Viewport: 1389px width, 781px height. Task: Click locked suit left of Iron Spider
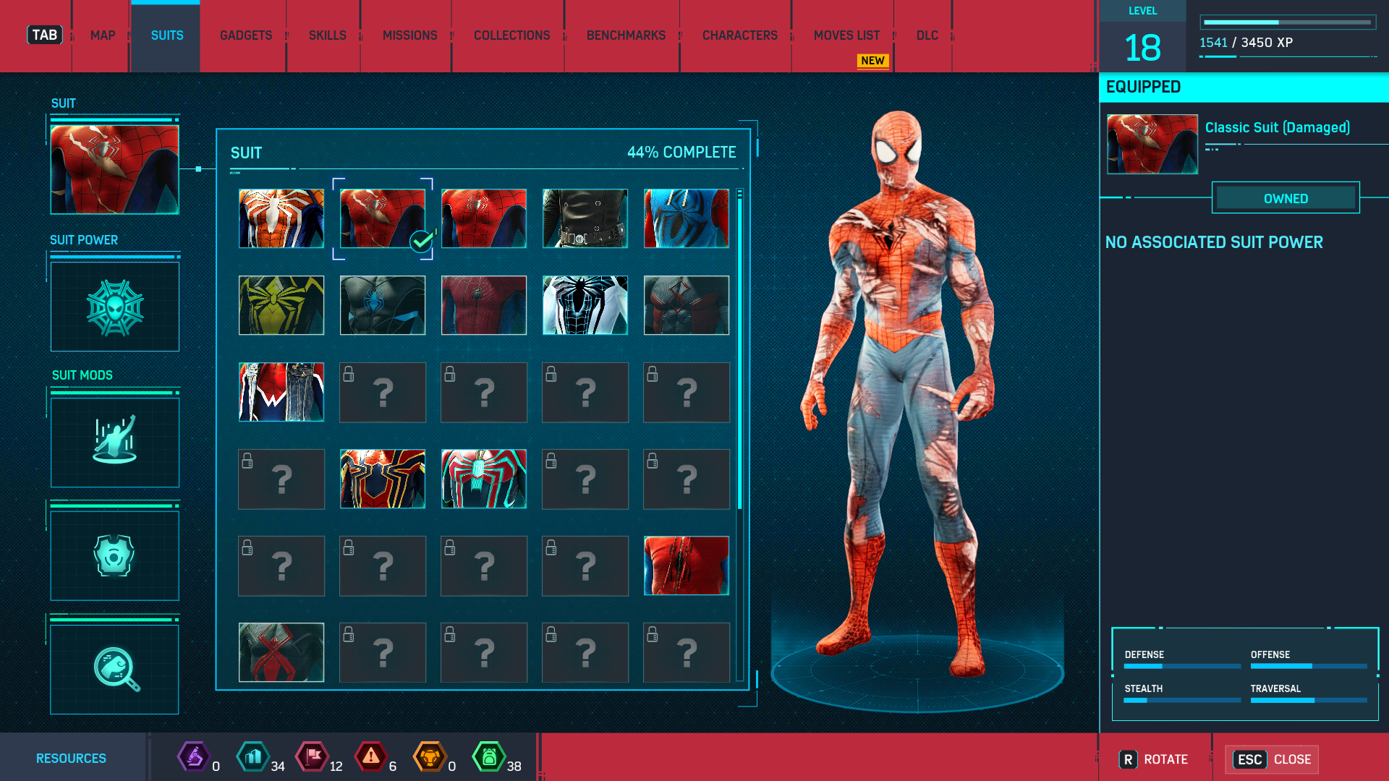tap(281, 479)
